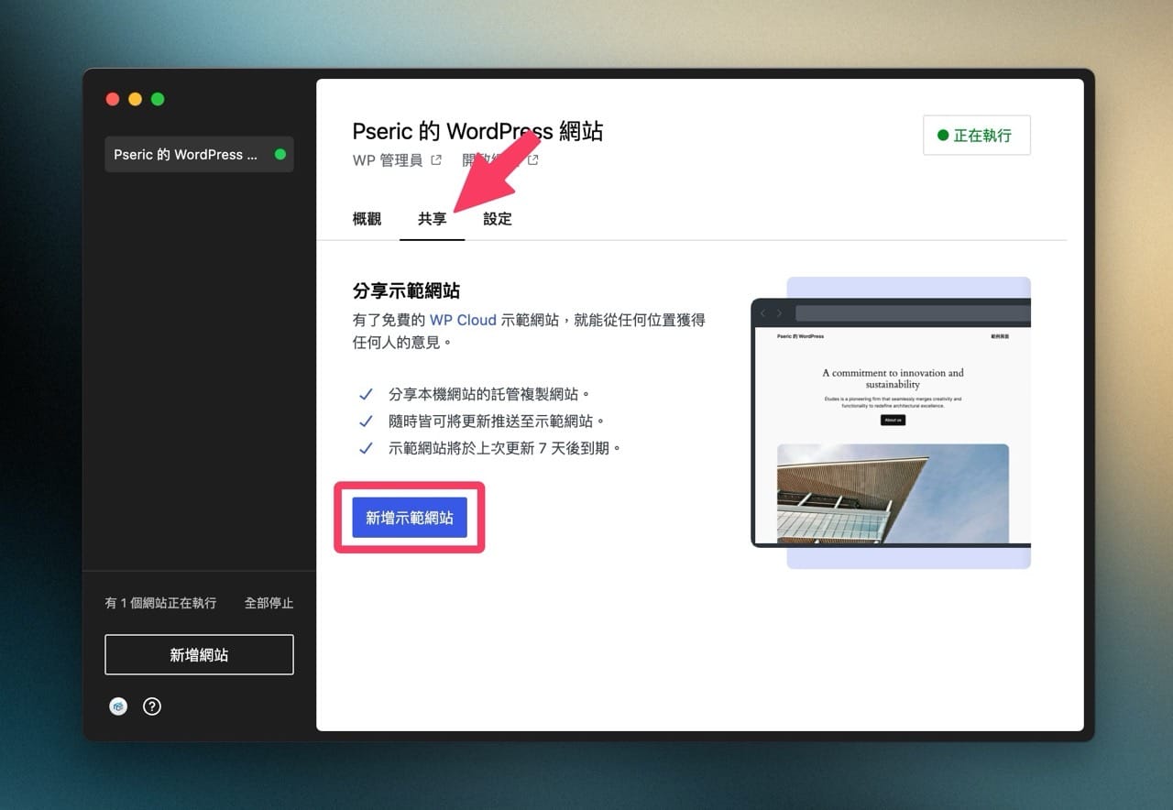Open the WP Cloud link

click(x=463, y=320)
